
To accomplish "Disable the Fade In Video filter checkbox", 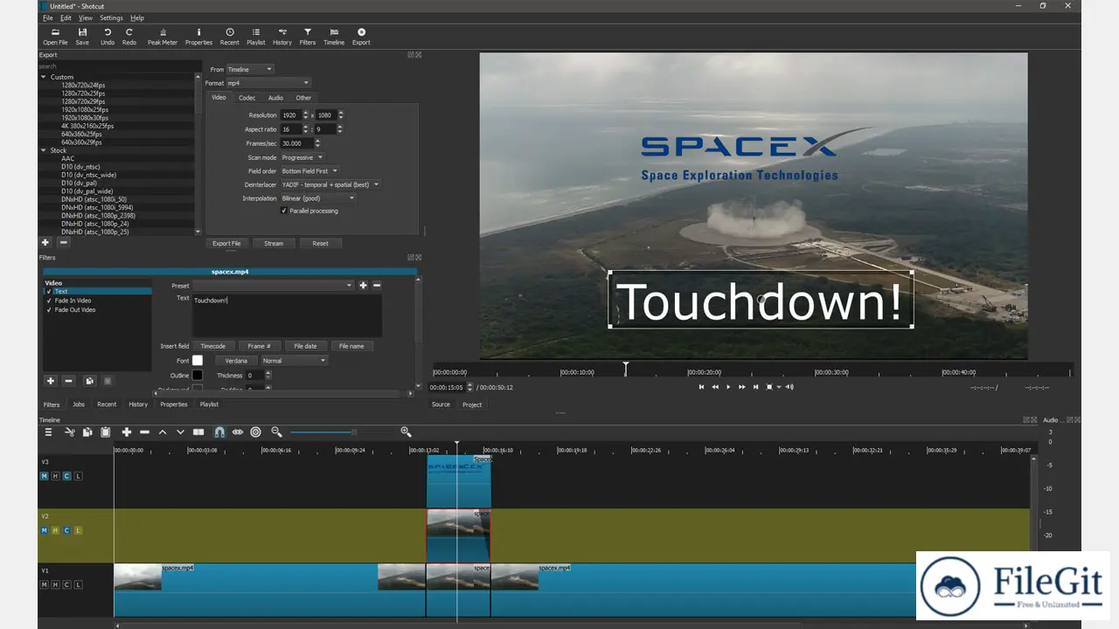I will pos(49,301).
